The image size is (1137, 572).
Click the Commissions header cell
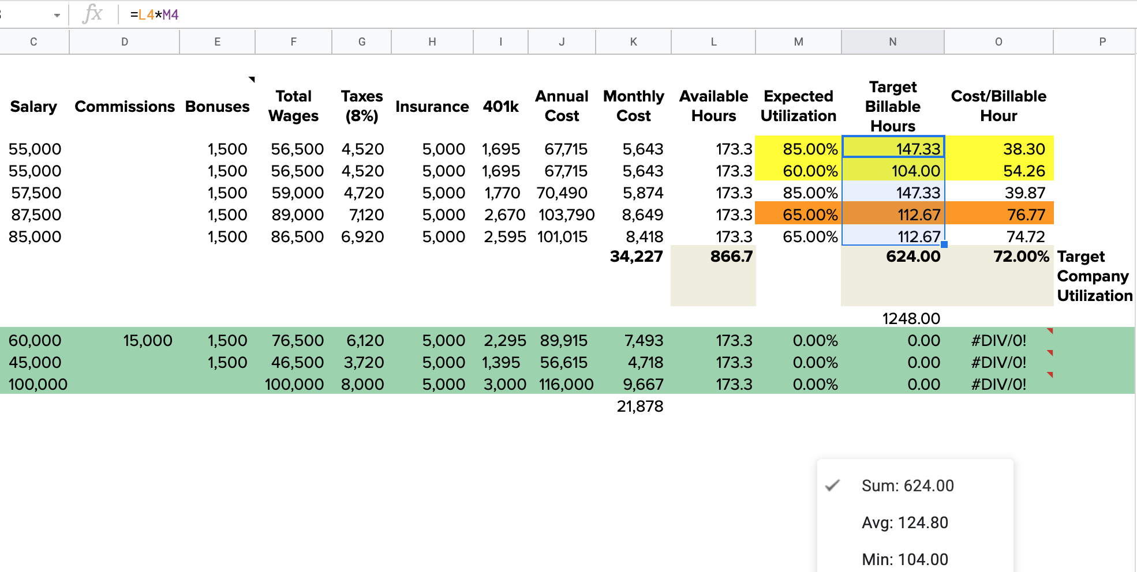click(125, 107)
